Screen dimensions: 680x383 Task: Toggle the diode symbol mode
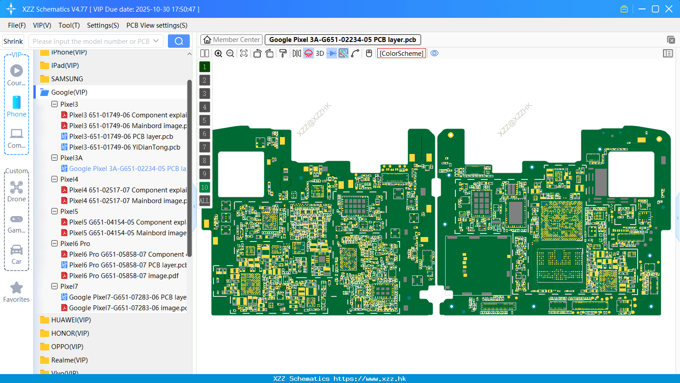coord(332,54)
